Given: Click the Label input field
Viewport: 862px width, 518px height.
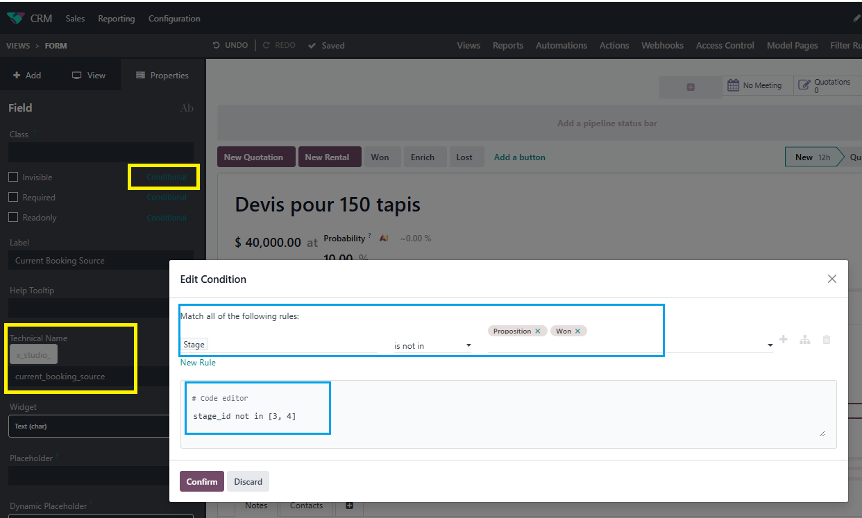Looking at the screenshot, I should [101, 261].
